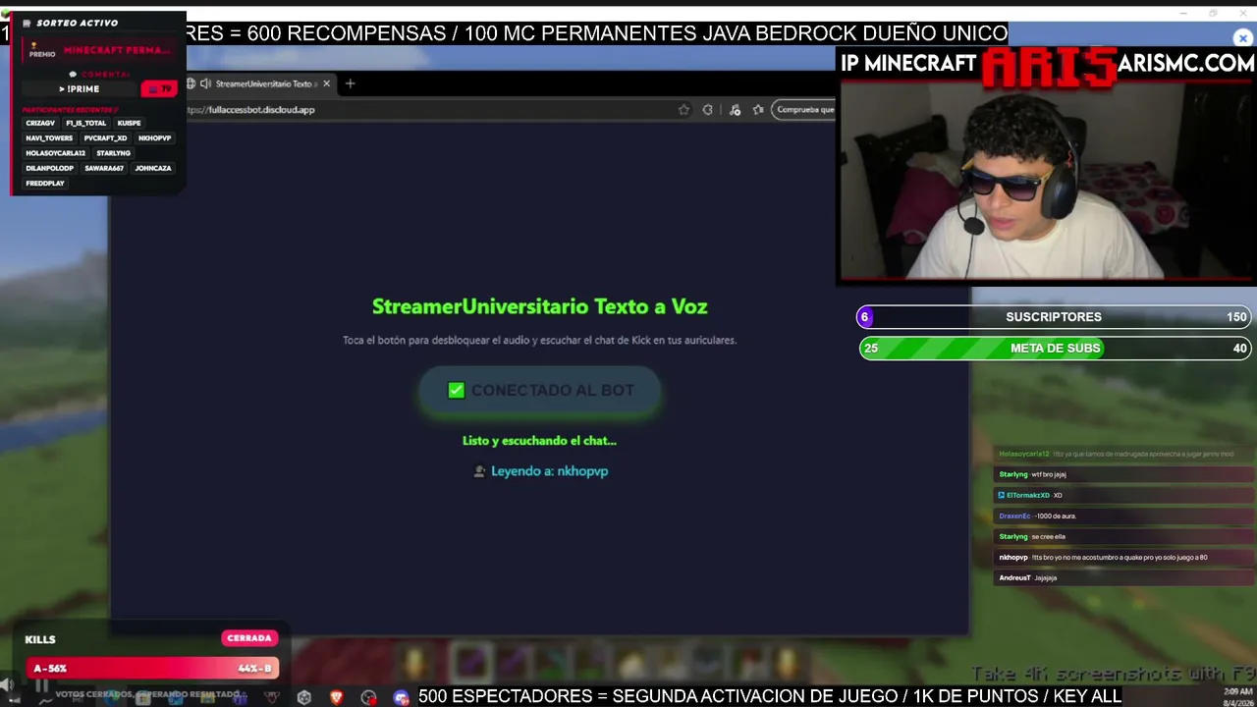The height and width of the screenshot is (707, 1257).
Task: Select participant NAVI_TOWERS
Action: pyautogui.click(x=49, y=138)
